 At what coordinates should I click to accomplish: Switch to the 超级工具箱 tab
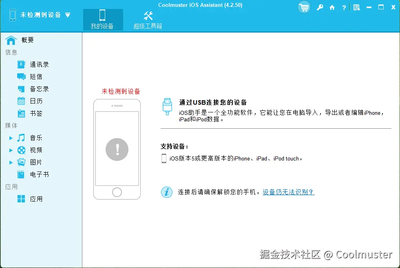(148, 20)
